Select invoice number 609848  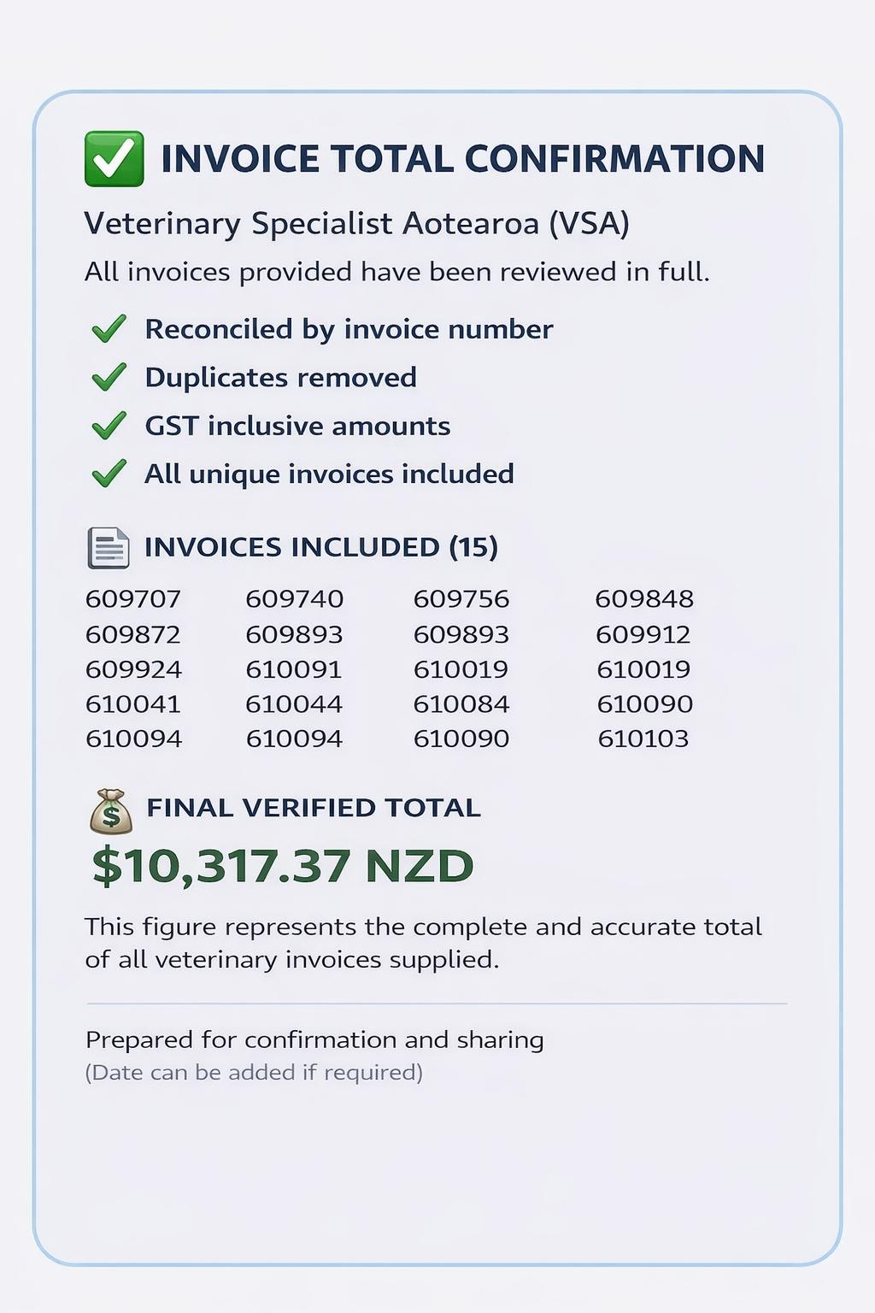[644, 599]
